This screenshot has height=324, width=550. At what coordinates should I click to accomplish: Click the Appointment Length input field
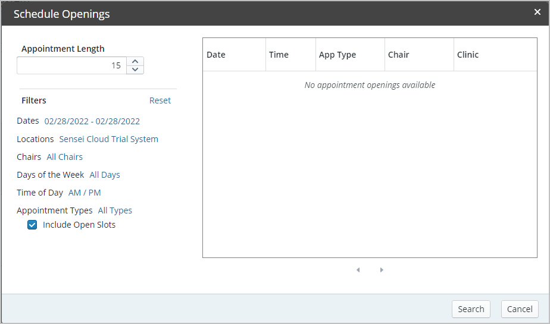[71, 65]
